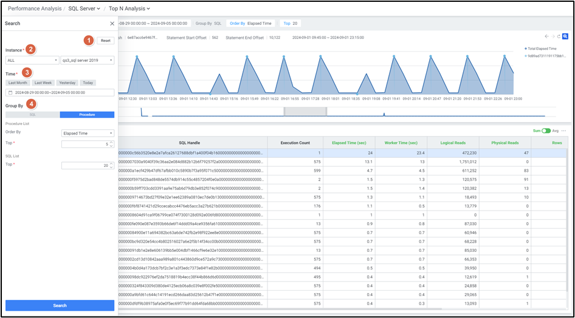Click the calendar icon in date range field
Screen dimensions: 575x318
pyautogui.click(x=10, y=93)
